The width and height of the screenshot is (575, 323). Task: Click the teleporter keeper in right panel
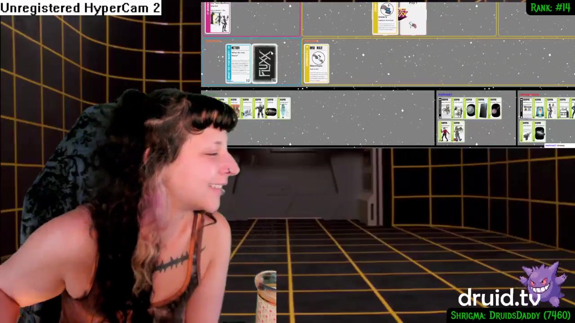point(539,108)
